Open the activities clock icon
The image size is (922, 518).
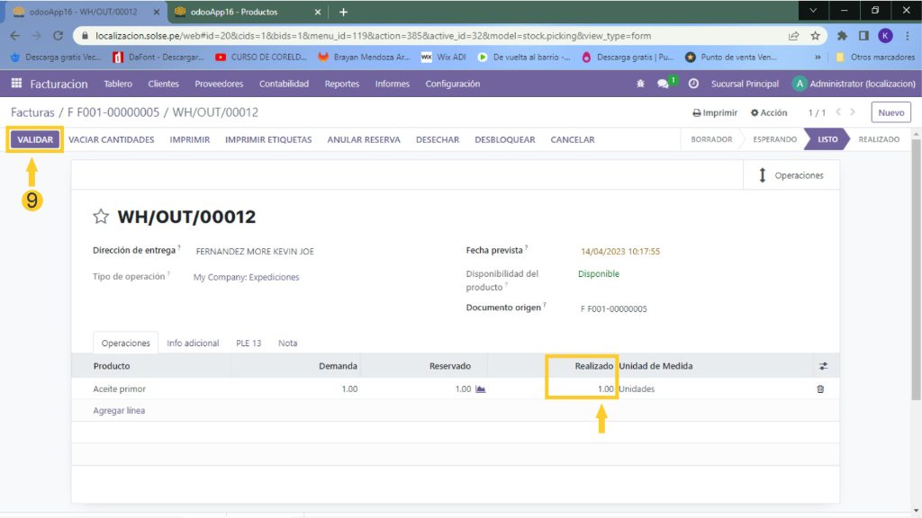point(693,84)
